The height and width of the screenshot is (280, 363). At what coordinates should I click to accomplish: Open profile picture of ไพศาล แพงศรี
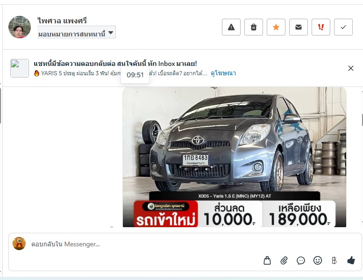[x=20, y=27]
